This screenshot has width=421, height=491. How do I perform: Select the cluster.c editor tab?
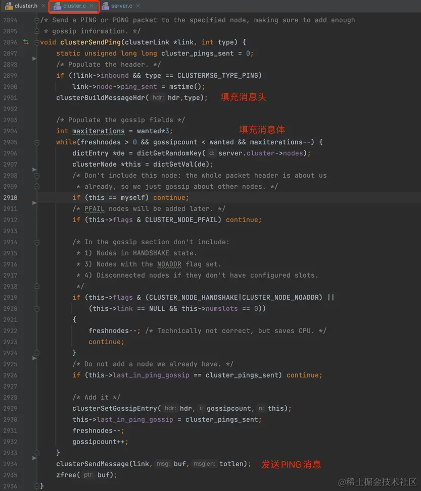click(x=74, y=6)
